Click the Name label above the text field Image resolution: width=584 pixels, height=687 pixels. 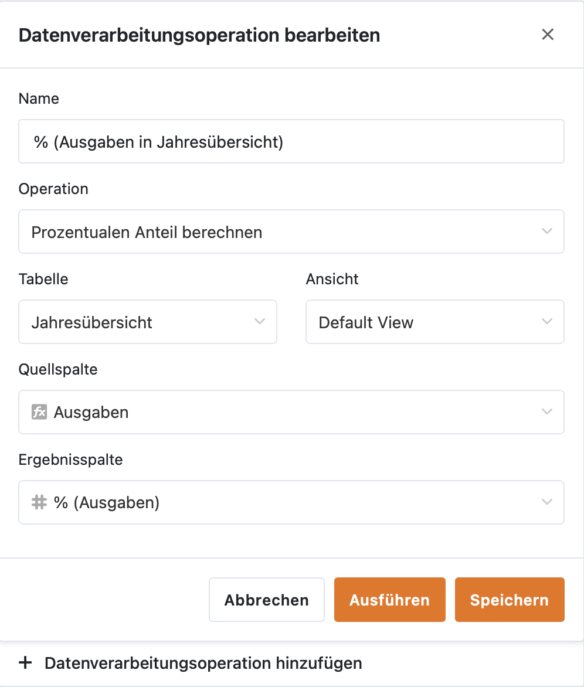39,98
